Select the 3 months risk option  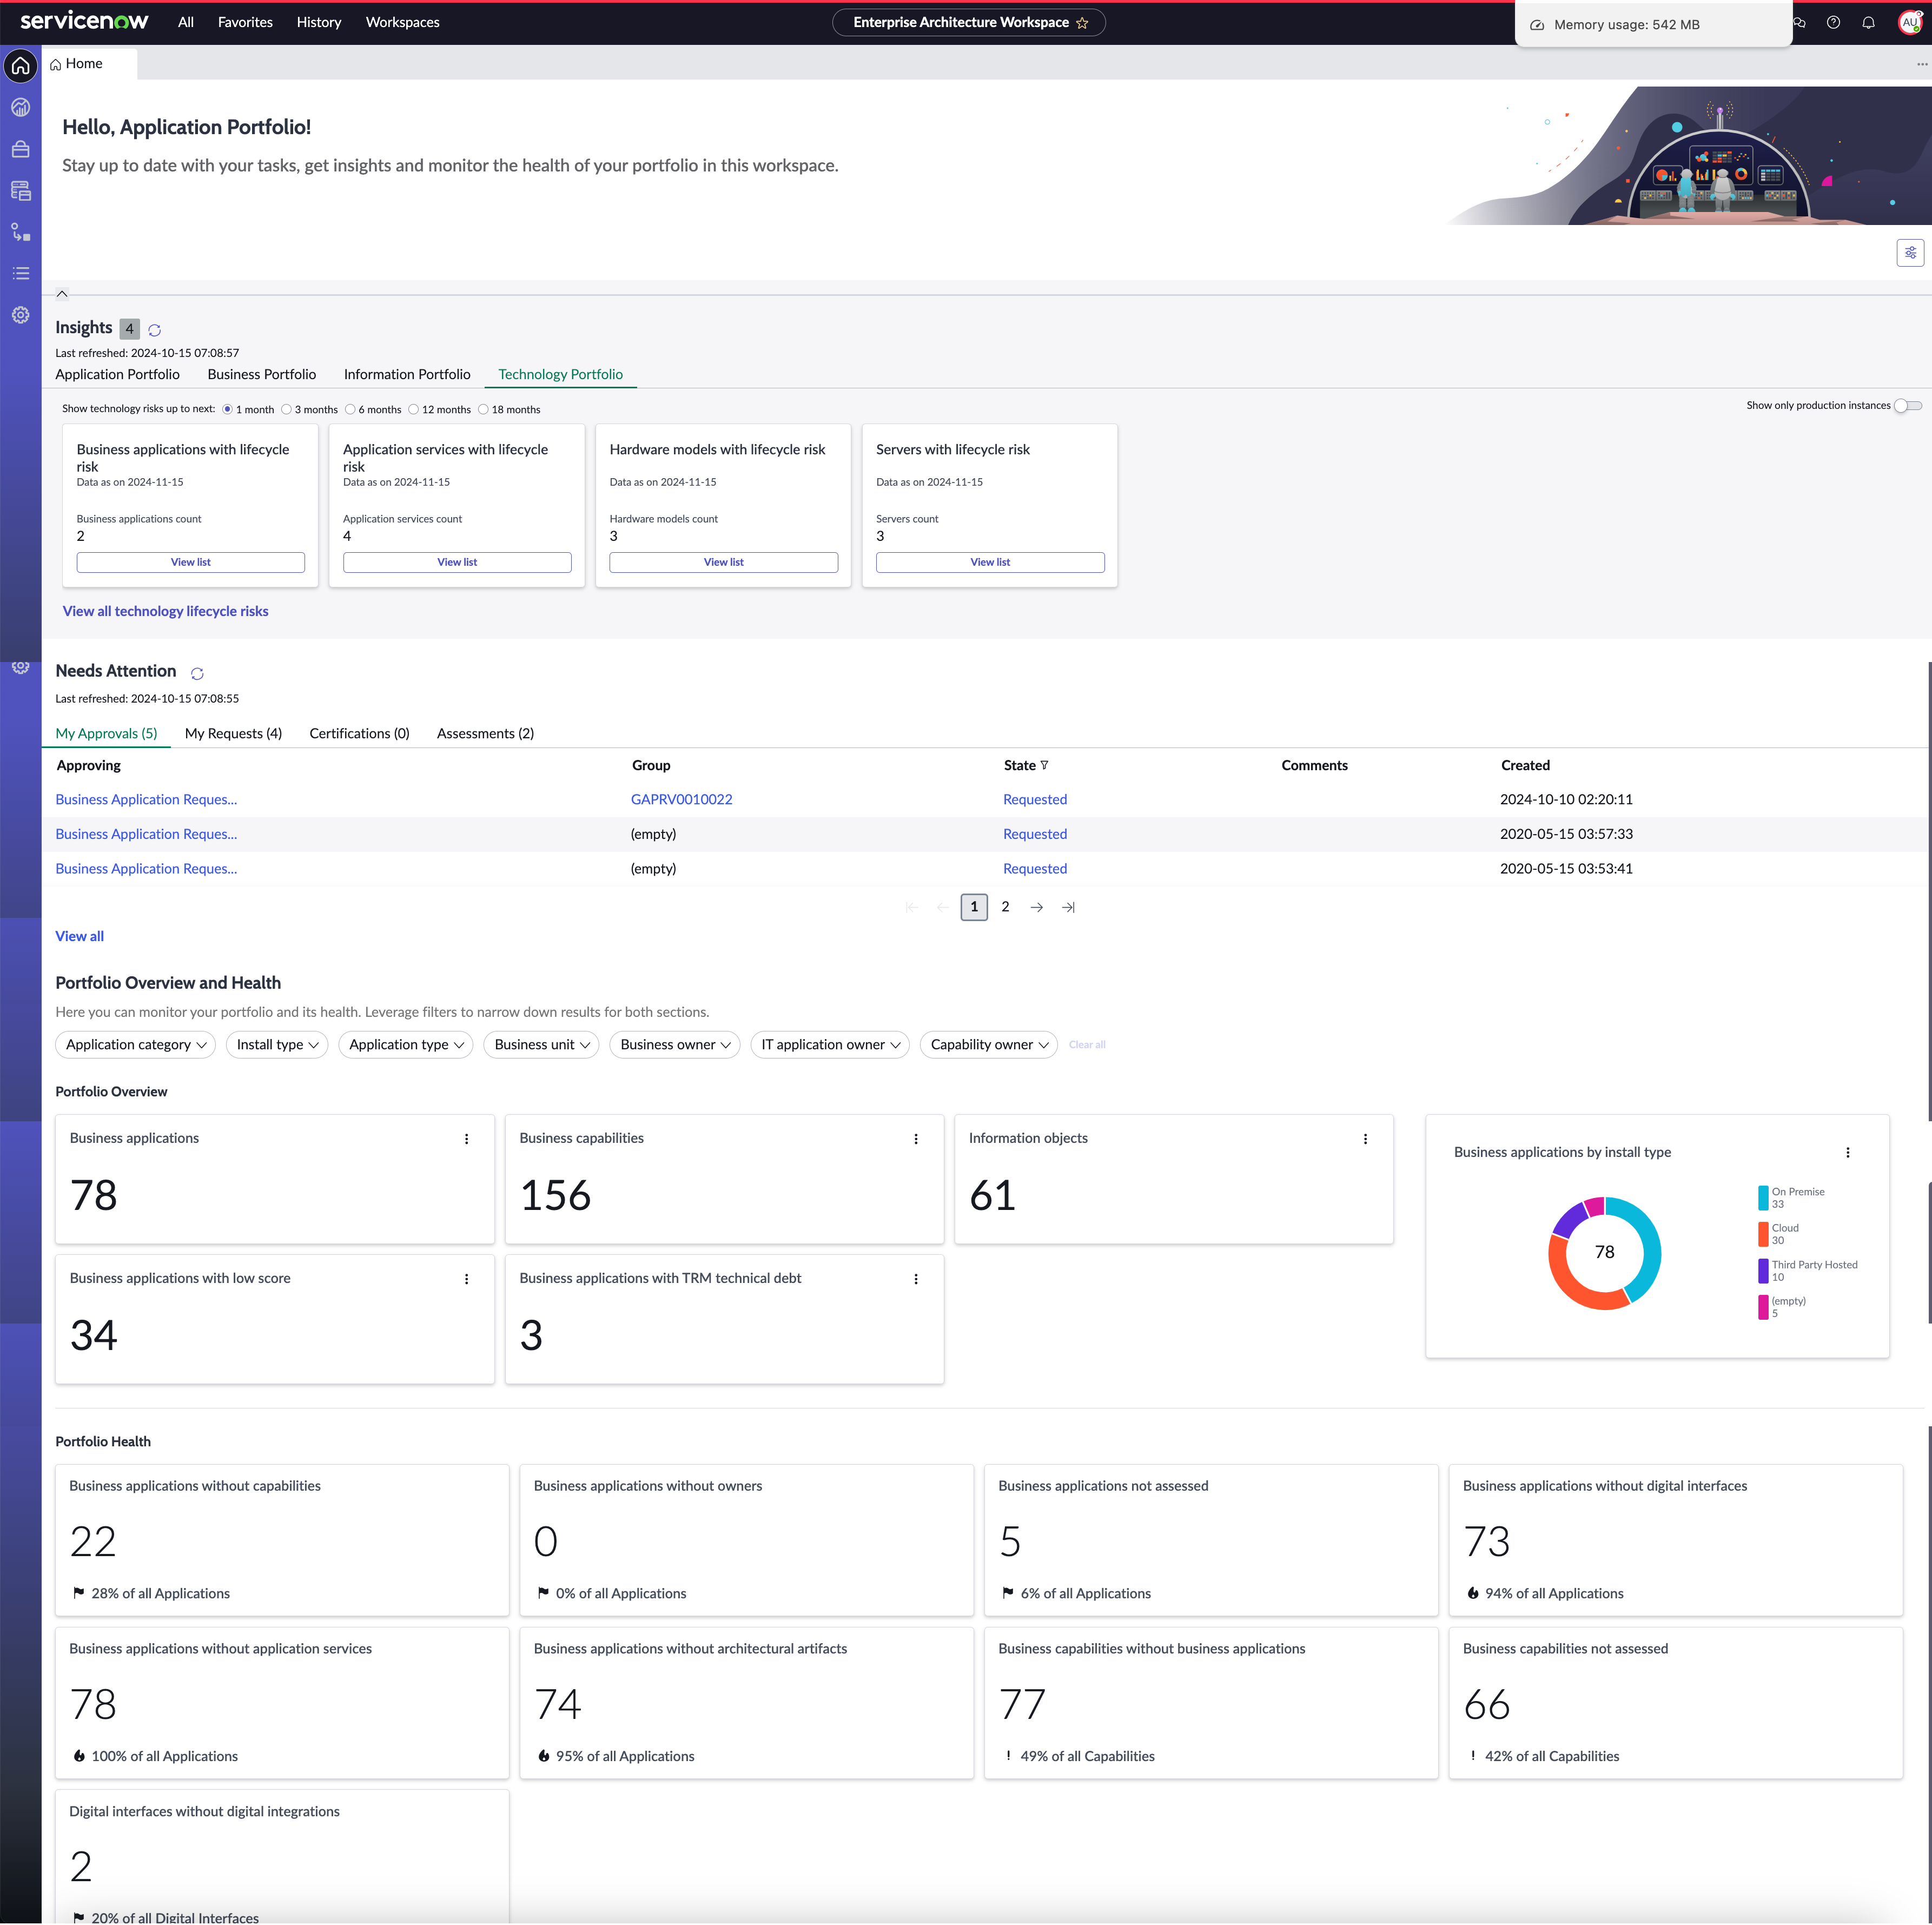[x=286, y=410]
